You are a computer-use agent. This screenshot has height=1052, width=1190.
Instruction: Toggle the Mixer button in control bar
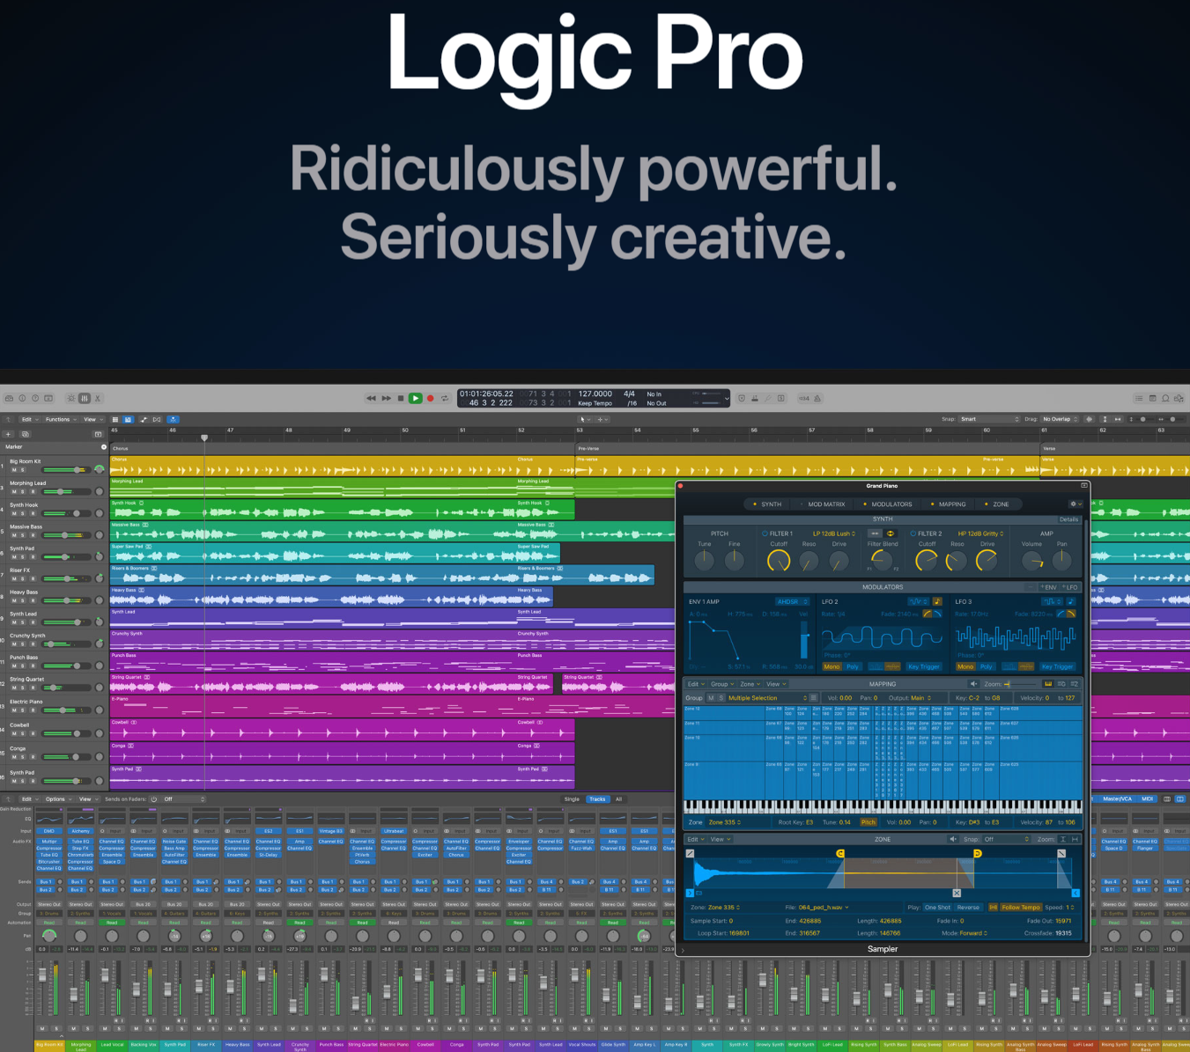pyautogui.click(x=85, y=398)
